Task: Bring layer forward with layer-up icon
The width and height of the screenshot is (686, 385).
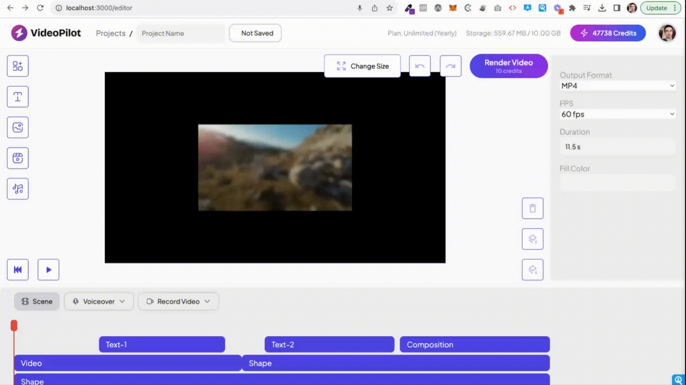Action: (x=532, y=239)
